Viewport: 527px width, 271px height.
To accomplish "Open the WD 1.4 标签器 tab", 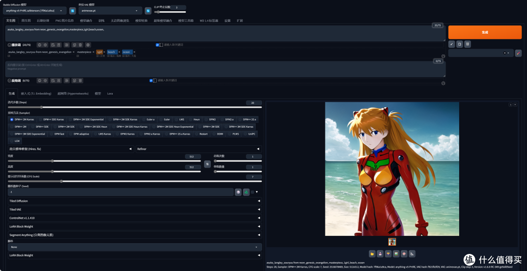I will [x=209, y=20].
